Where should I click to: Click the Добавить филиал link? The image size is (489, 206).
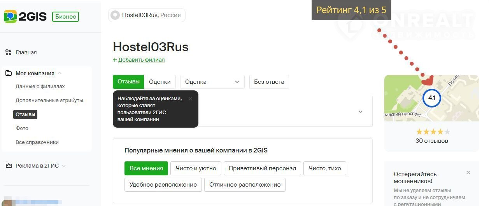point(139,60)
